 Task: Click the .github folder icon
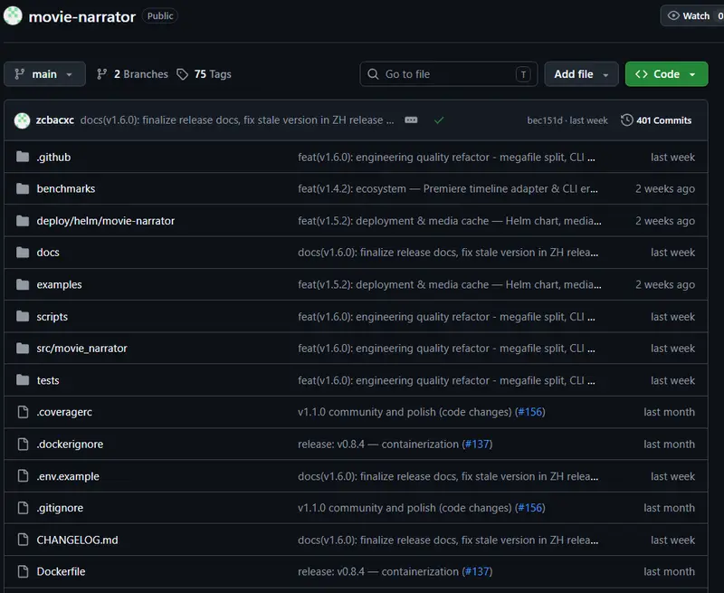click(x=22, y=157)
